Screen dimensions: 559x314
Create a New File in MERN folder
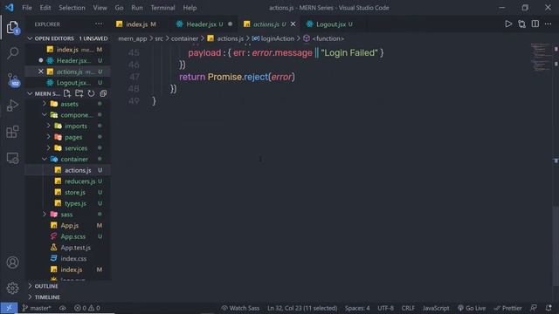coord(67,93)
